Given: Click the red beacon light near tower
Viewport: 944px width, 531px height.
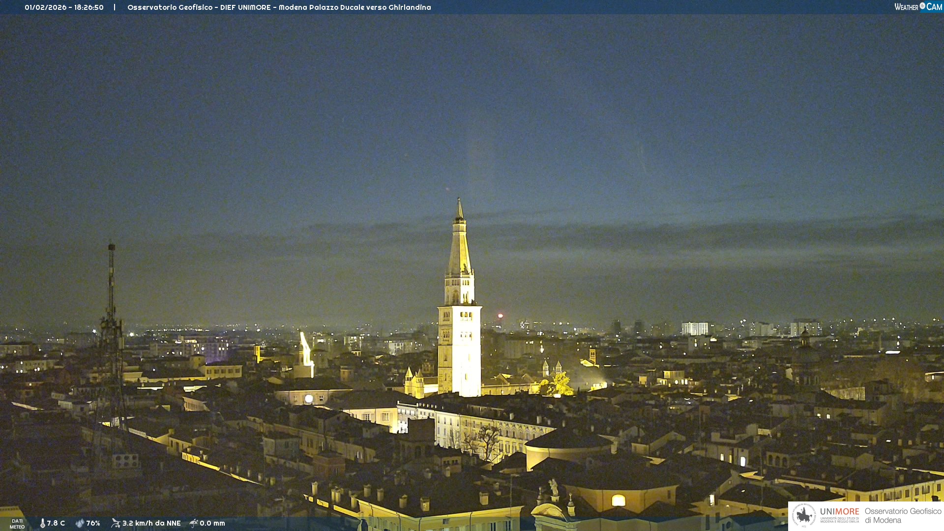Looking at the screenshot, I should [x=500, y=316].
